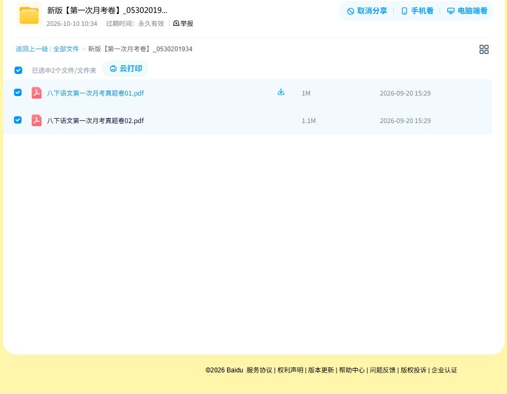Visit 帮助中心 in the footer

352,370
